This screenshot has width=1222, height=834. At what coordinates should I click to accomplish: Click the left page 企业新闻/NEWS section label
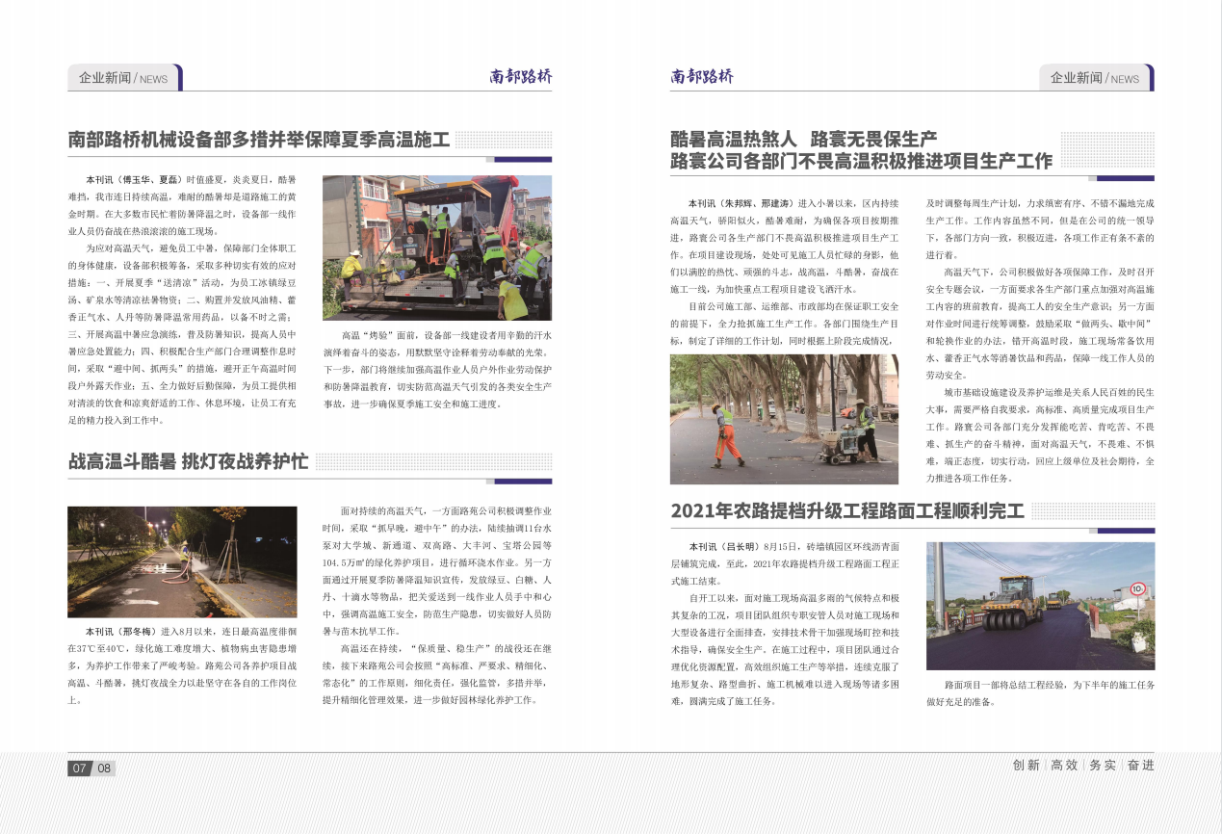pos(123,78)
